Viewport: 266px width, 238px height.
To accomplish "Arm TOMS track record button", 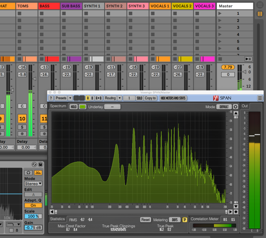I will 22,134.
